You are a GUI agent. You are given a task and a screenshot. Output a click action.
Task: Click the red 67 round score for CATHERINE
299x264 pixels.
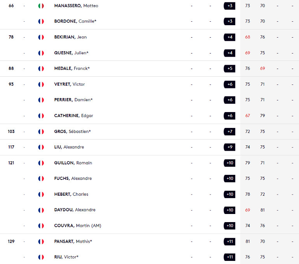tap(247, 116)
